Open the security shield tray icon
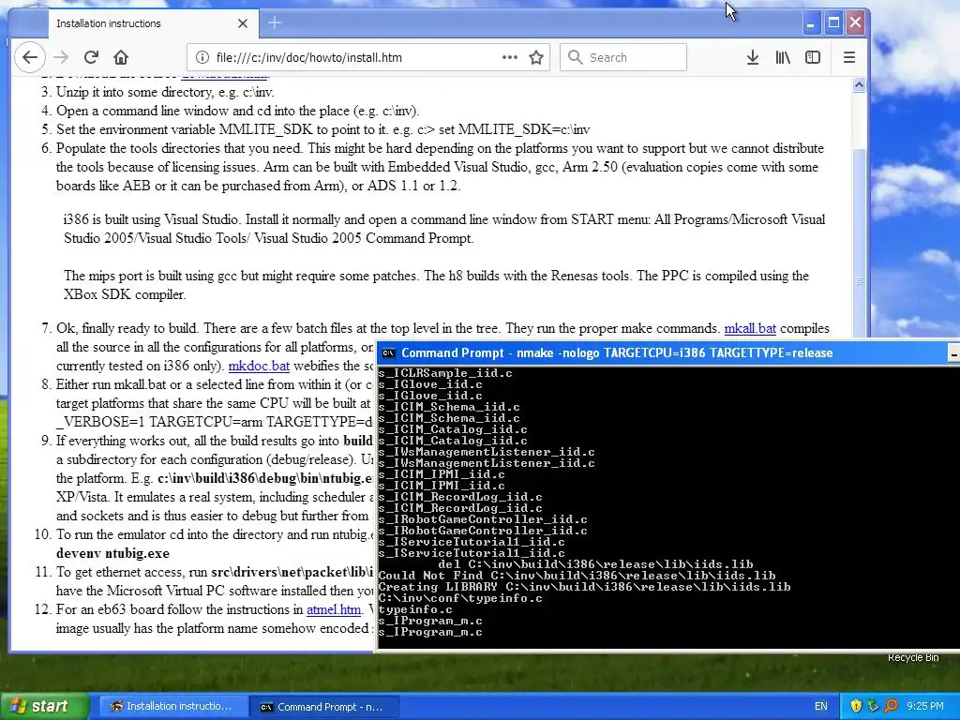This screenshot has width=960, height=720. click(856, 706)
